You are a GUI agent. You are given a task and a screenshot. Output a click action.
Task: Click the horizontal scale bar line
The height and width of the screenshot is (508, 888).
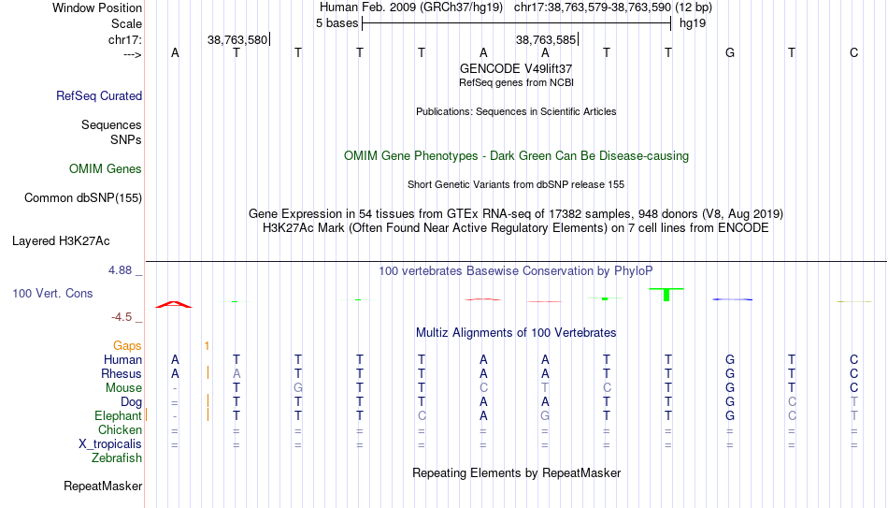coord(517,23)
